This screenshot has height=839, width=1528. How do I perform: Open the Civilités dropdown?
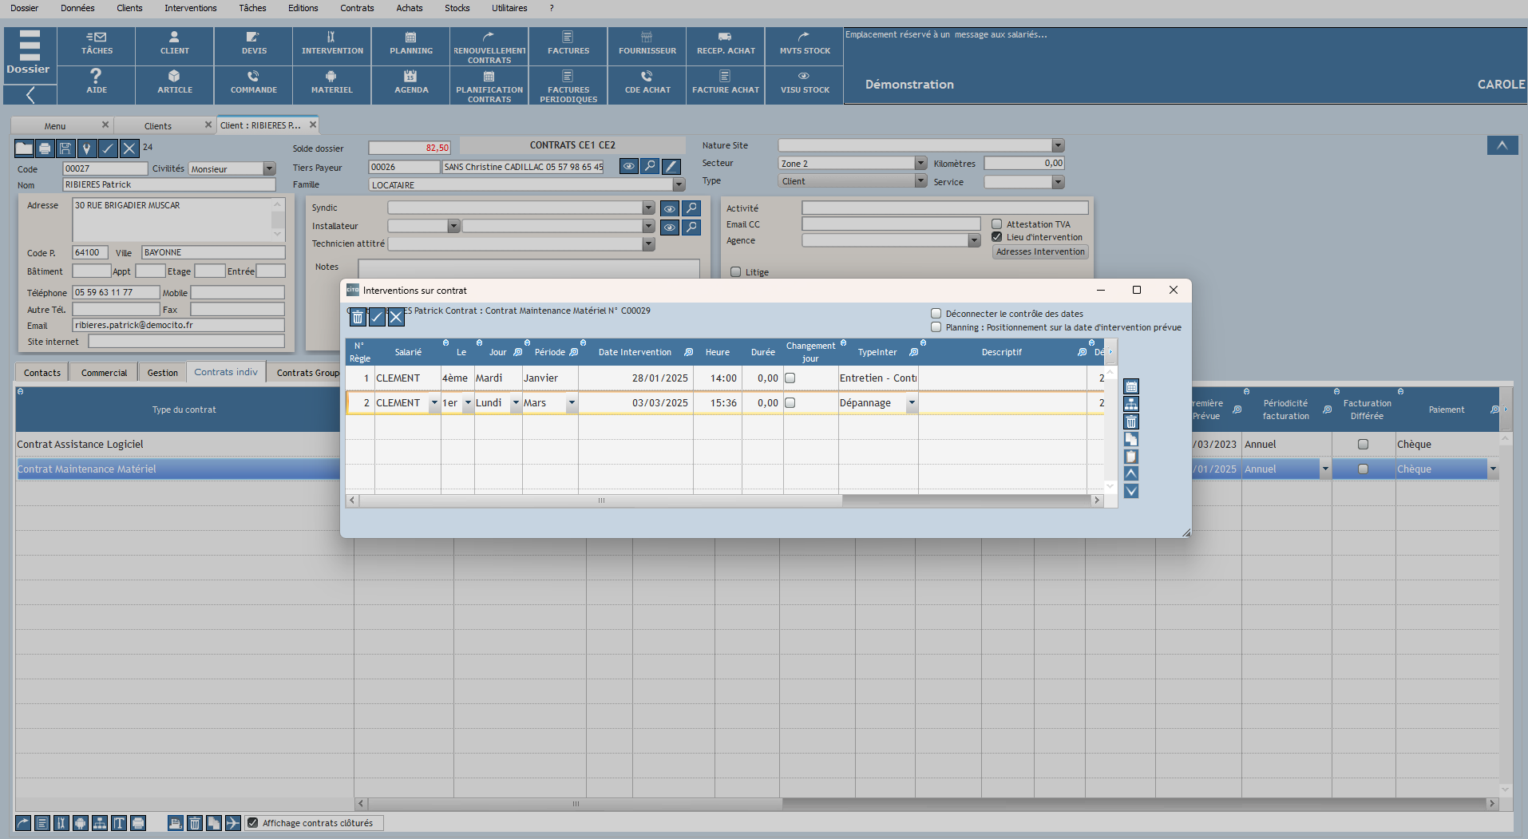tap(269, 168)
